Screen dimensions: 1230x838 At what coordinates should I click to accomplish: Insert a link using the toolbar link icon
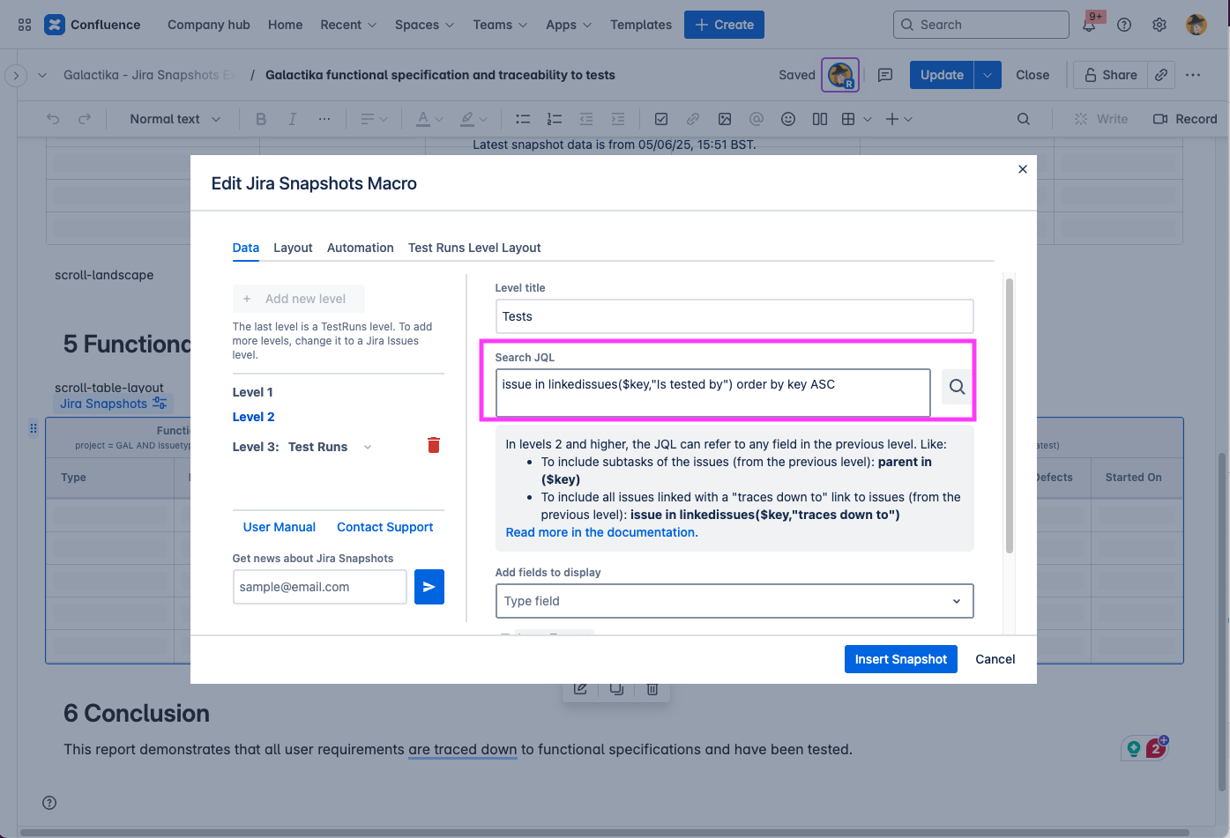click(x=693, y=118)
